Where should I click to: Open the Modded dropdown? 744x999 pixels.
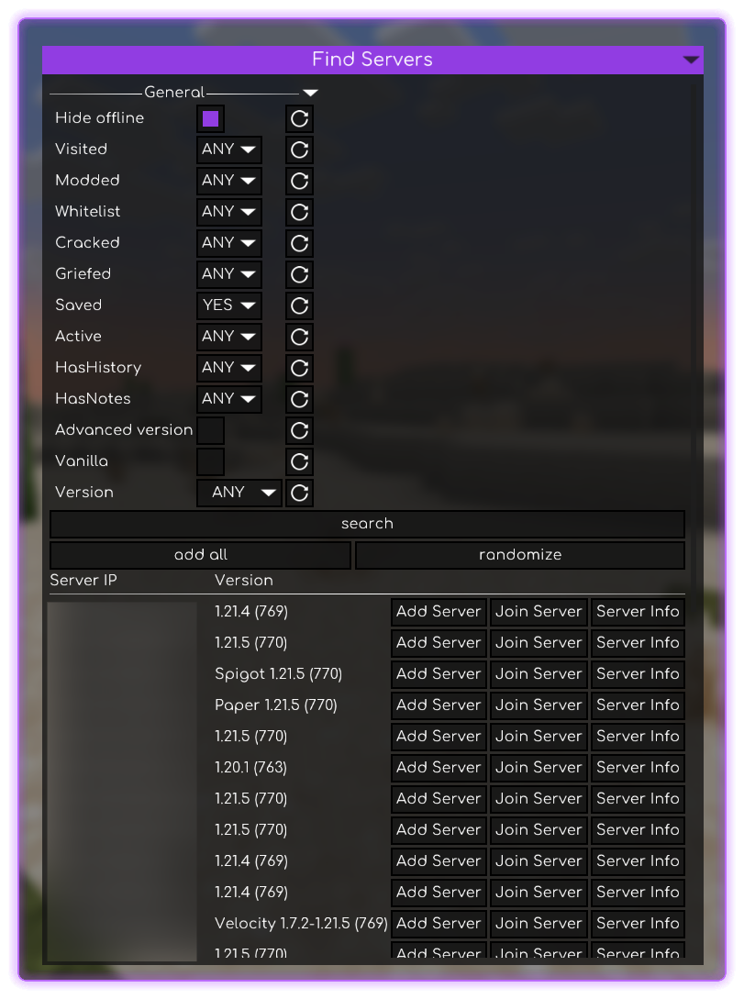229,181
